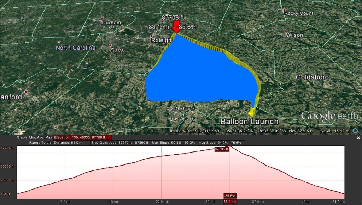Screen dimensions: 362x205
Task: Close the elevation profile panel
Action: (358, 138)
